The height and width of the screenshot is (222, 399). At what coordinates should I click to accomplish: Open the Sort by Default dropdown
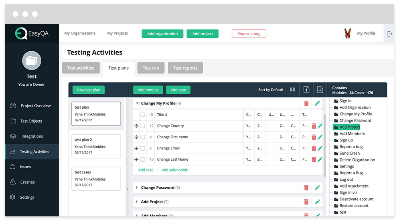click(x=271, y=90)
